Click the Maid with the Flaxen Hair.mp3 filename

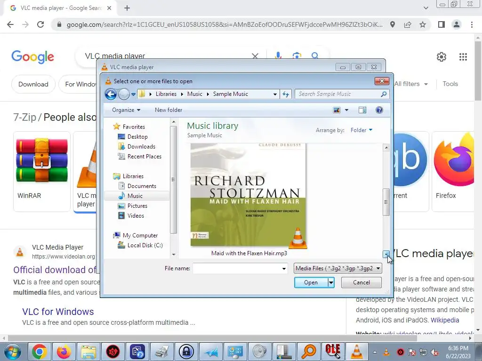[249, 253]
